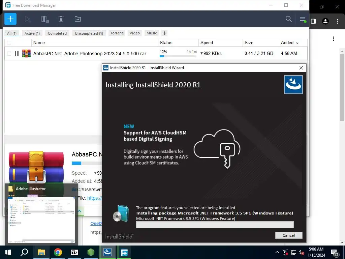Tick the select-all checkbox in list header
This screenshot has height=259, width=345.
point(9,43)
